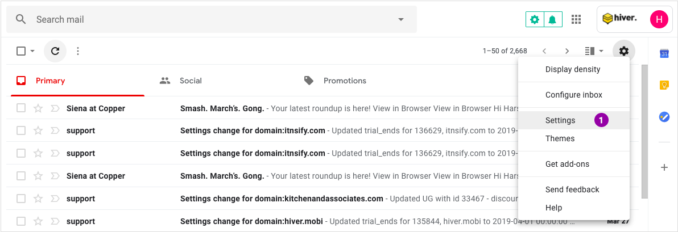
Task: Click the plus icon to get add-ons
Action: coord(664,167)
